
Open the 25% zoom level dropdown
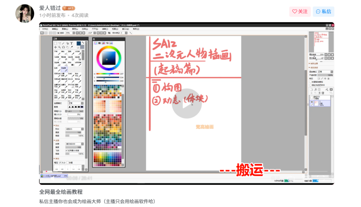coord(74,33)
